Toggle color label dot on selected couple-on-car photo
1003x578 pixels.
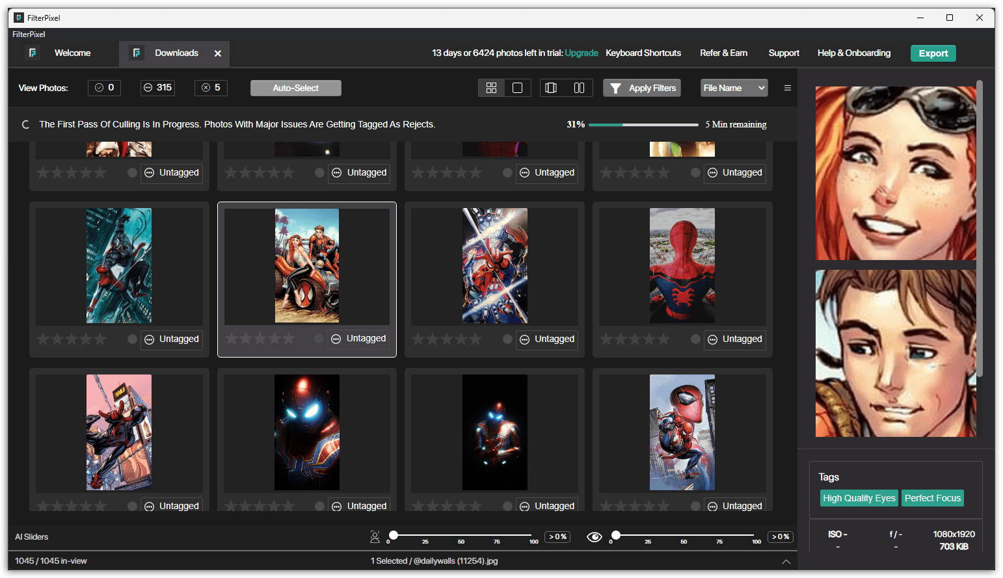[319, 339]
